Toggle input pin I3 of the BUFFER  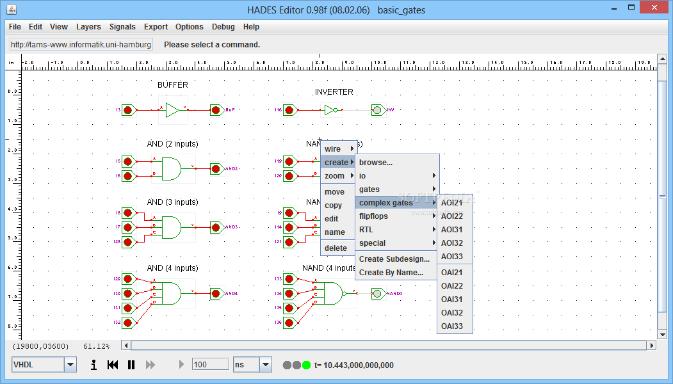[x=128, y=110]
